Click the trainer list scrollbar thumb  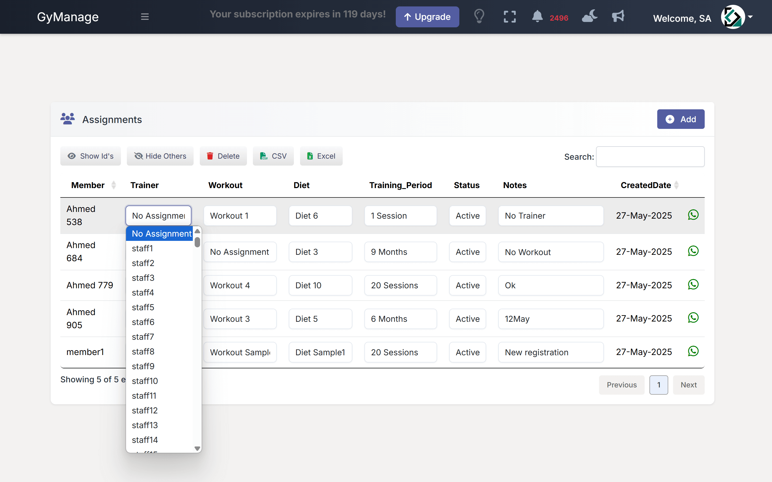coord(197,242)
